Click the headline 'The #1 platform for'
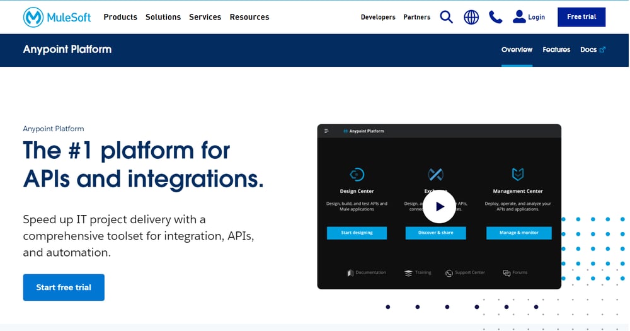 126,151
